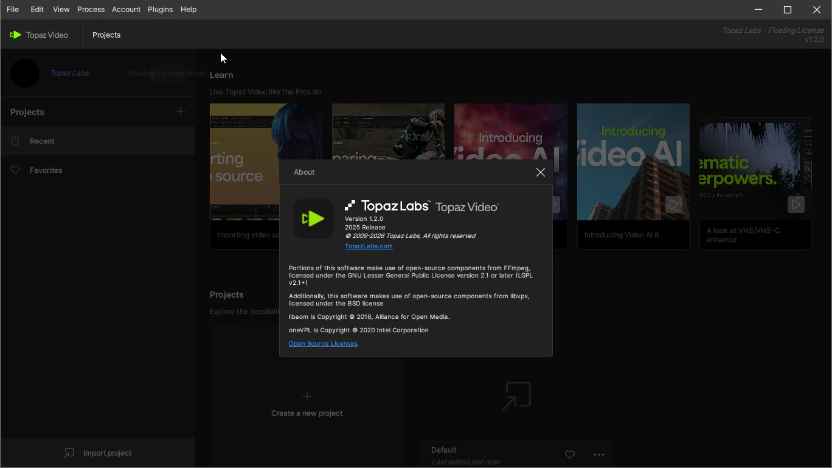Select Recent in the Projects sidebar
832x468 pixels.
click(42, 141)
